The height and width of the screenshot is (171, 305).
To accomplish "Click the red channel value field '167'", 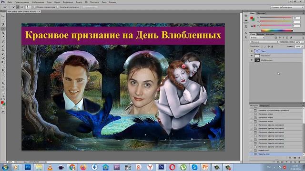I will coord(296,18).
